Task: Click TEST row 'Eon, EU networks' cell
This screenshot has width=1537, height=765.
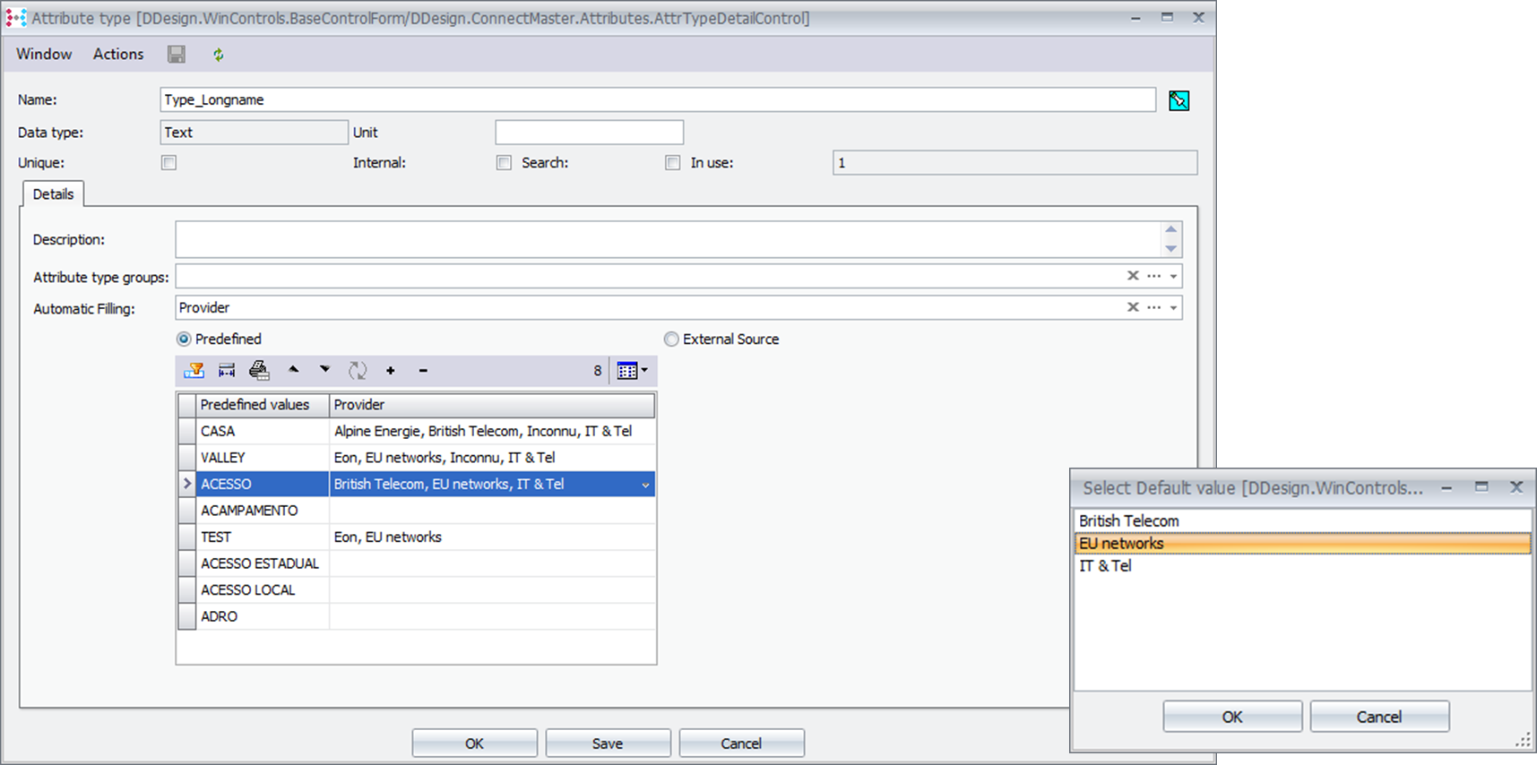Action: coord(492,537)
